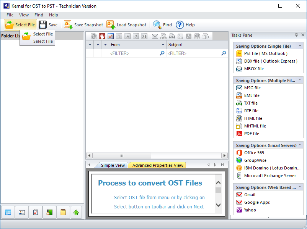Viewport: 307px width, 229px height.
Task: Select Microsoft Exchange Server option
Action: point(266,176)
